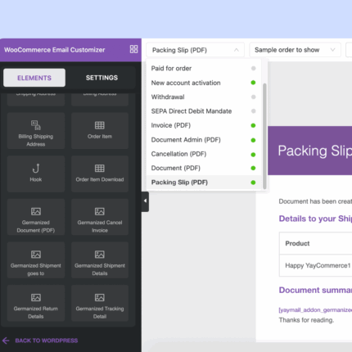The height and width of the screenshot is (352, 352).
Task: Add the Billing Shipping Address element
Action: (36, 131)
